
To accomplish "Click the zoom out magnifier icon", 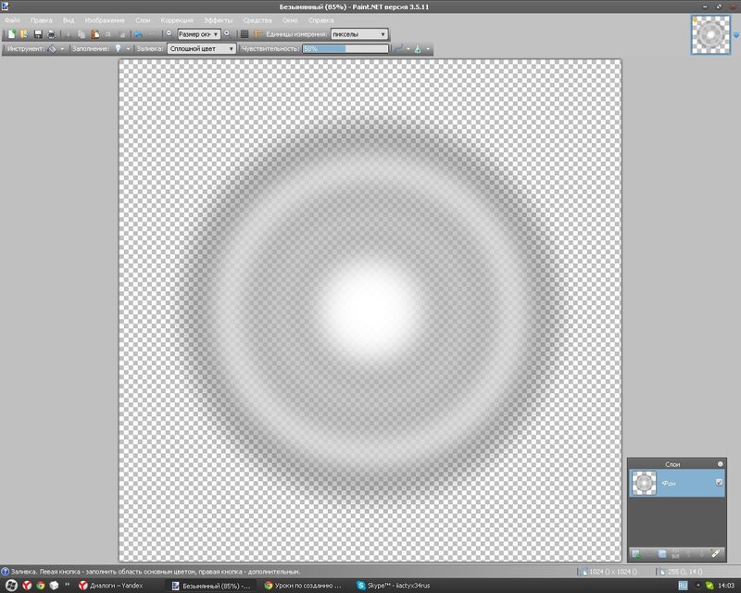I will pyautogui.click(x=169, y=33).
